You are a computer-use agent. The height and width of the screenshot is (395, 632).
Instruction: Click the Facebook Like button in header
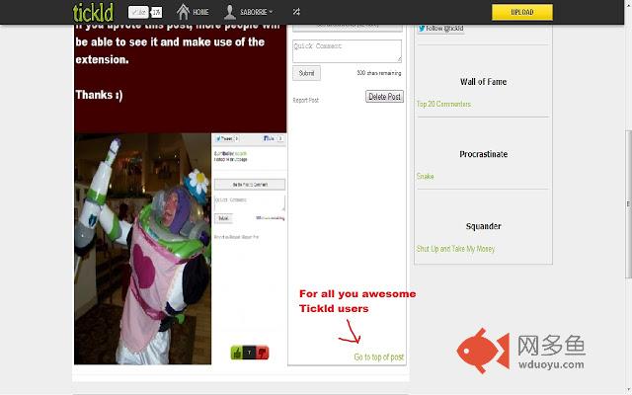pos(138,12)
